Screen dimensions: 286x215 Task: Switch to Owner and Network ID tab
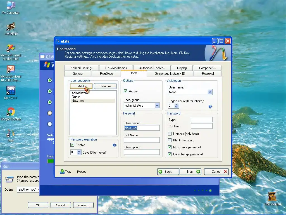(x=170, y=74)
